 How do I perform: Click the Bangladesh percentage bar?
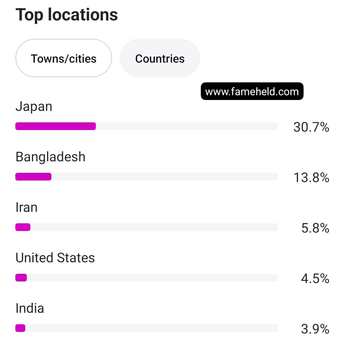[34, 177]
